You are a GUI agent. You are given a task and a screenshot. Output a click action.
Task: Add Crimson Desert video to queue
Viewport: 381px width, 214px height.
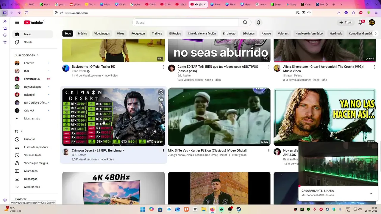point(161,99)
